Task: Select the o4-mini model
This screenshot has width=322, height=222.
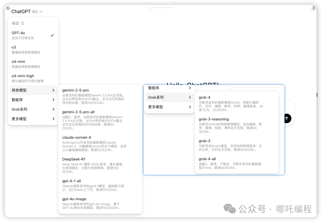Action: pyautogui.click(x=33, y=64)
